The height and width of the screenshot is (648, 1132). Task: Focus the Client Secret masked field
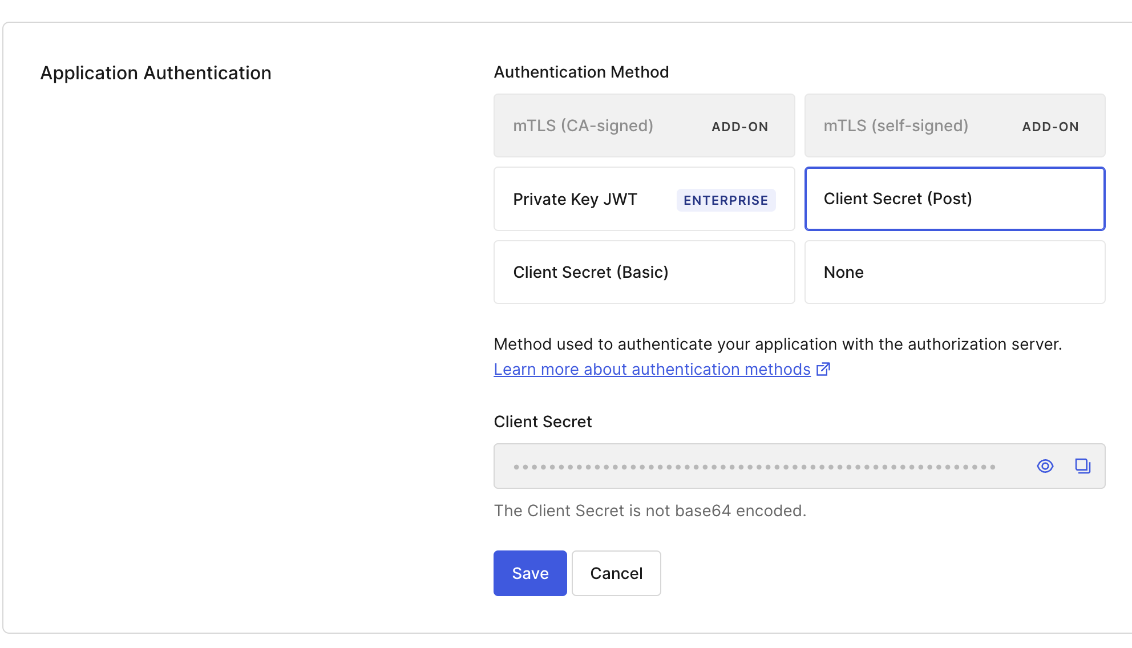point(799,466)
